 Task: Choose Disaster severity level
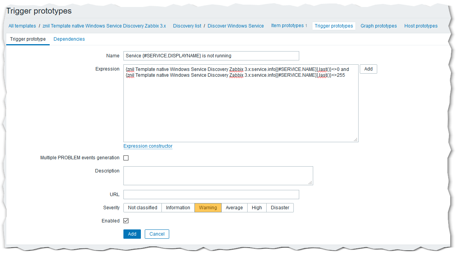pos(280,208)
